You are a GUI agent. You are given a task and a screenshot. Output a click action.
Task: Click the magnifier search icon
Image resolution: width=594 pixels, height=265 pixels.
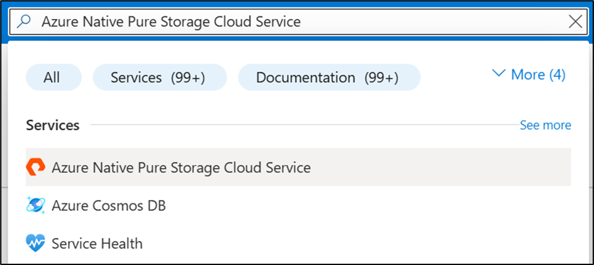click(x=23, y=21)
